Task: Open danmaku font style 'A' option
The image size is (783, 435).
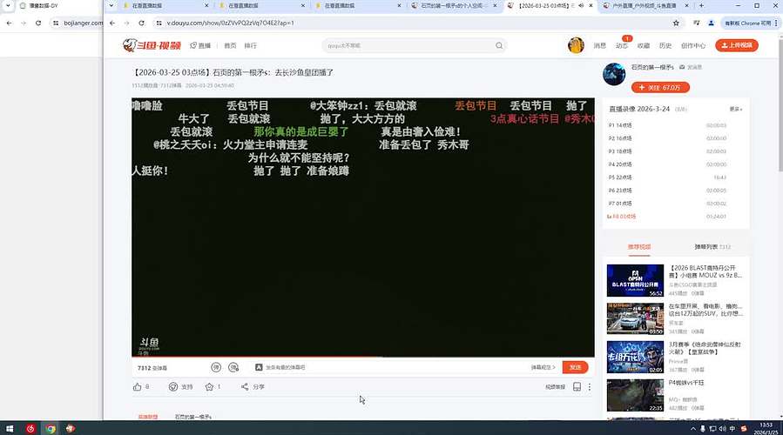Action: [260, 367]
